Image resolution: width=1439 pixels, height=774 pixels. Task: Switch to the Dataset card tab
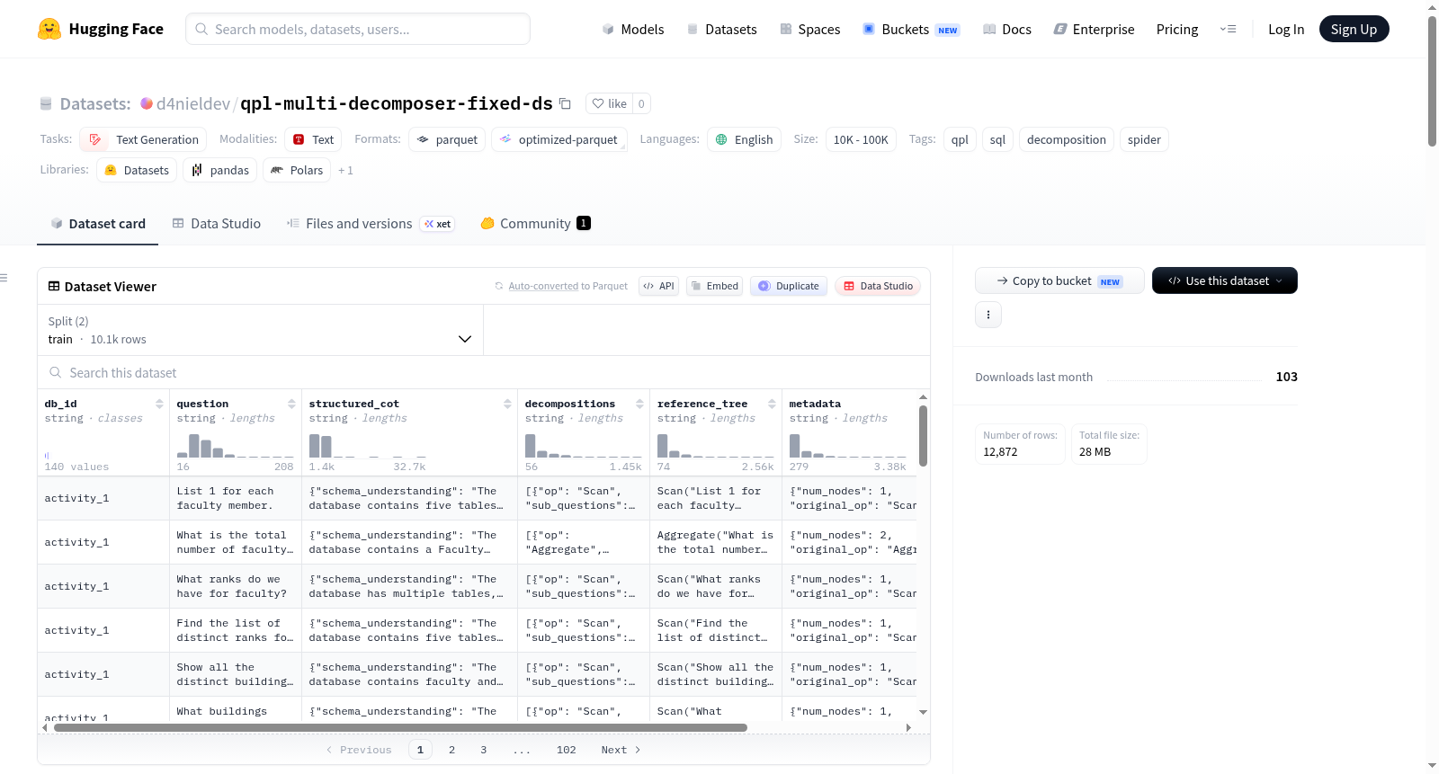point(98,224)
